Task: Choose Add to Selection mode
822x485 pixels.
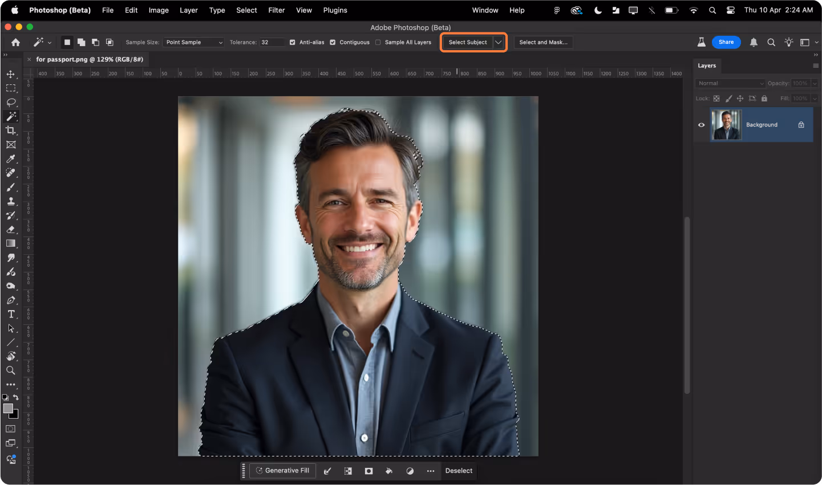Action: click(x=81, y=42)
